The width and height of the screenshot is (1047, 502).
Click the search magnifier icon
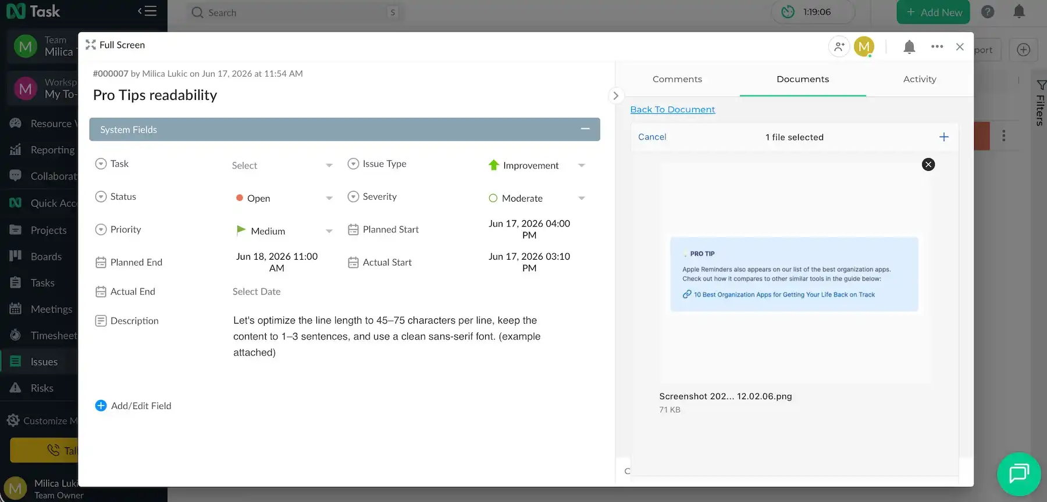point(197,12)
